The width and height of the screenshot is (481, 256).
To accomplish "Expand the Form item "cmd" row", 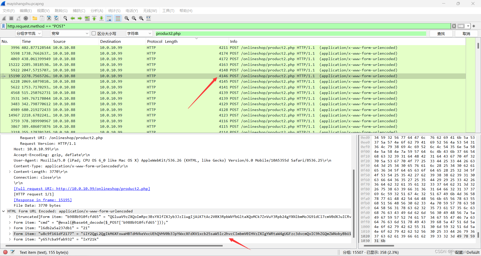I will (10, 222).
